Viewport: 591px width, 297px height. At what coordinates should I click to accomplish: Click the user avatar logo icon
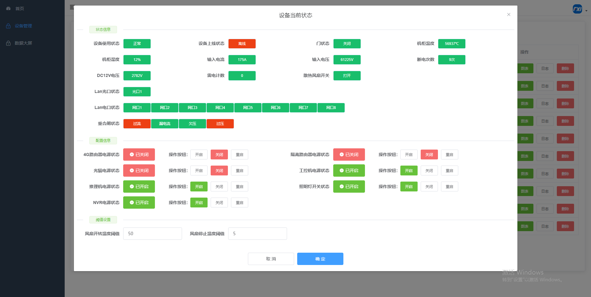tap(577, 9)
